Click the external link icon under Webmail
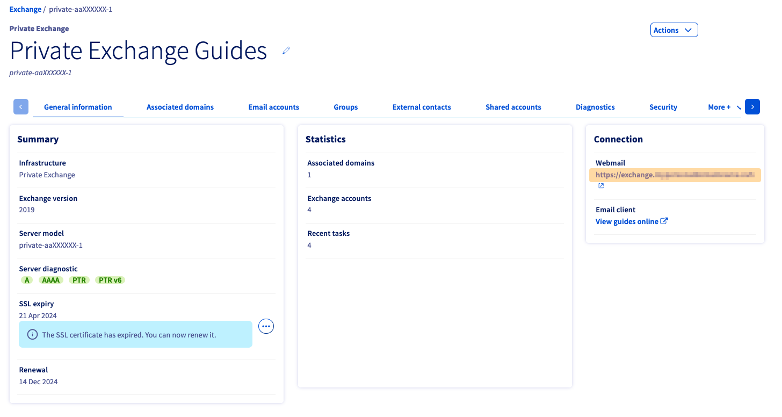 coord(601,186)
